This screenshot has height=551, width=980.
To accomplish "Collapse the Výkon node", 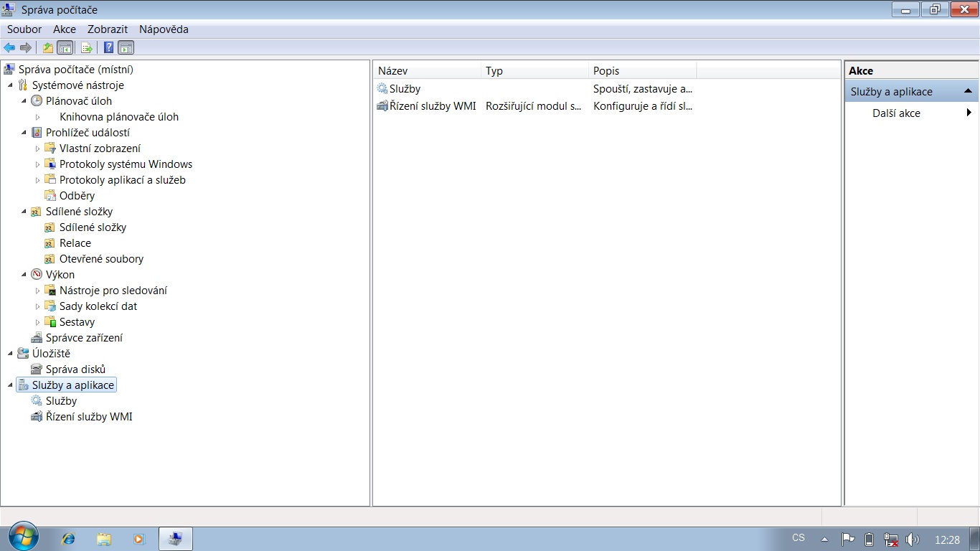I will click(x=24, y=275).
